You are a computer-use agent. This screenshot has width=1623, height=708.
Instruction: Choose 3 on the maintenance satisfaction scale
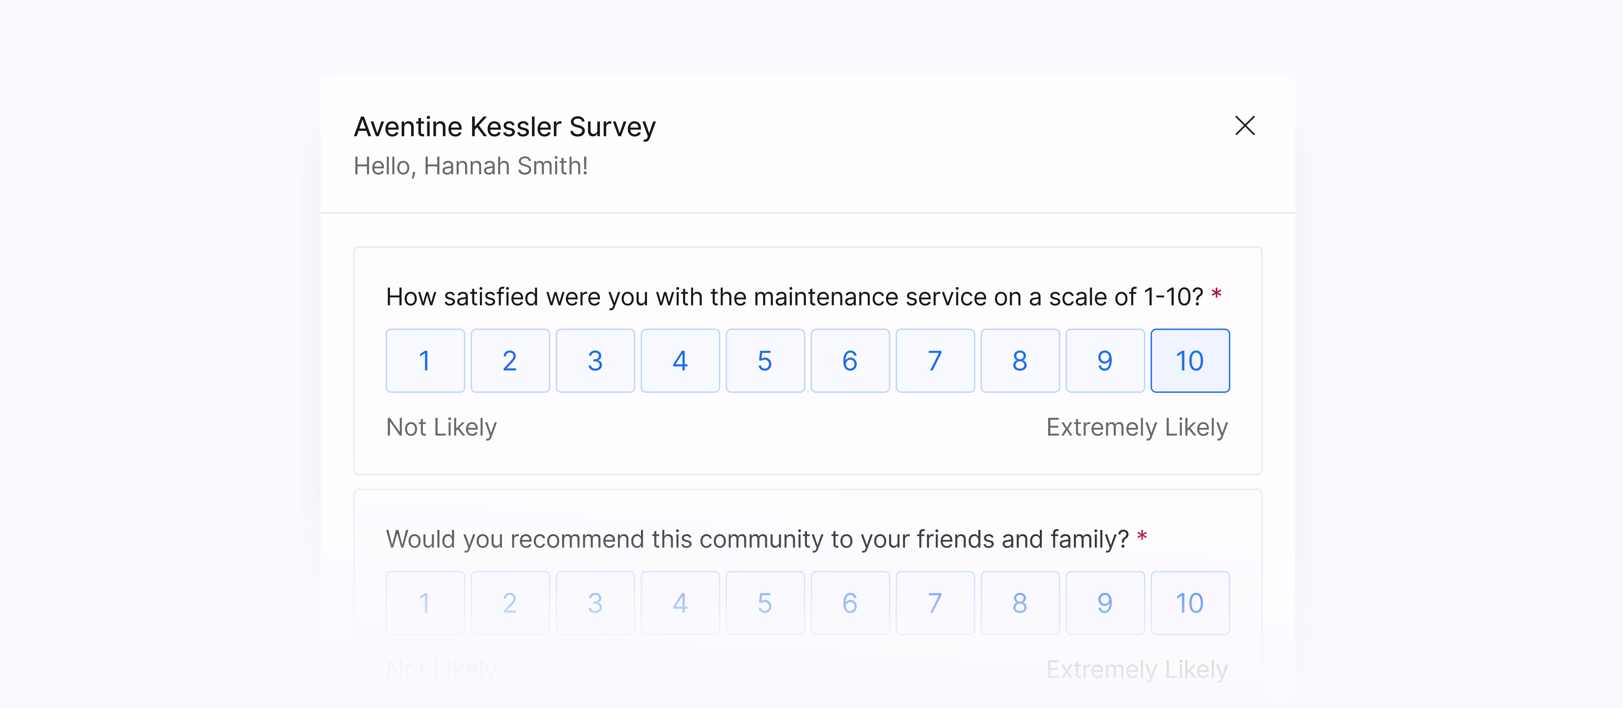(x=595, y=361)
